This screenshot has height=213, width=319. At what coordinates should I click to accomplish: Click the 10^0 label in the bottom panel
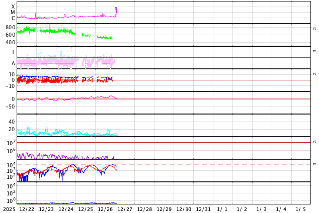[x=11, y=200]
